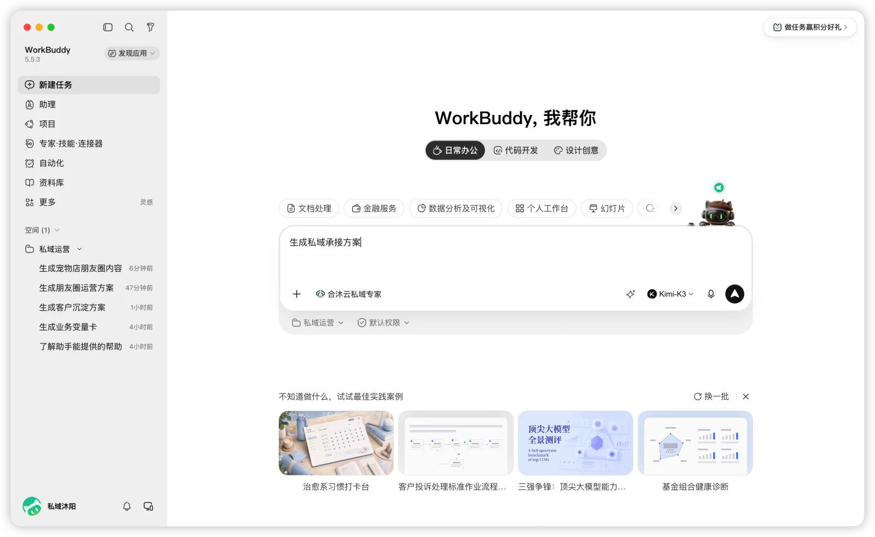Image resolution: width=875 pixels, height=537 pixels.
Task: Select the 金融服务 chip
Action: 374,208
